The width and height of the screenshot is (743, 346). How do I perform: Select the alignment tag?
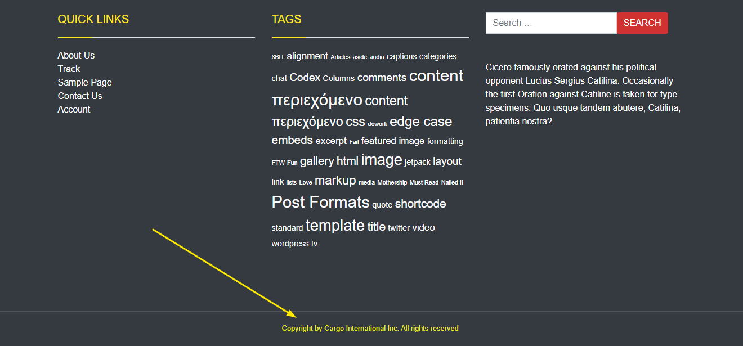click(x=307, y=56)
